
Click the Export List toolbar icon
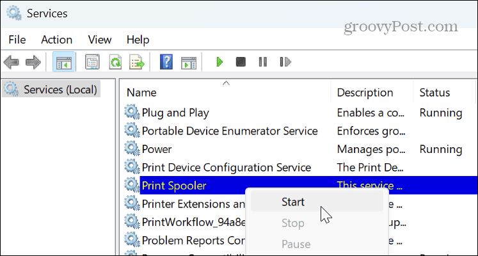137,62
